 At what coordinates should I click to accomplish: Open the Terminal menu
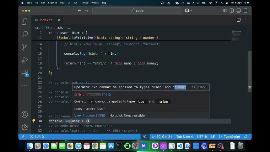[84, 3]
